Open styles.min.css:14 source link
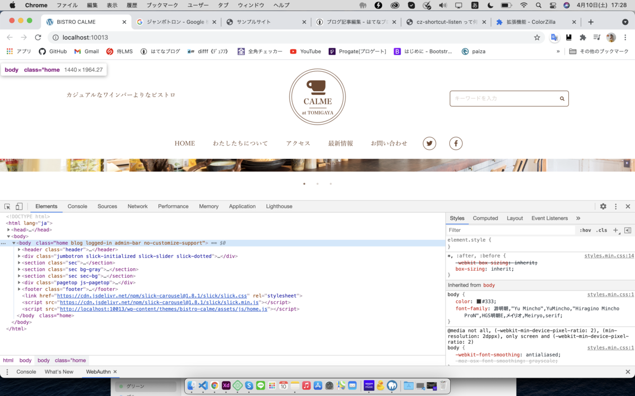Screen dimensions: 635x396 [x=609, y=256]
